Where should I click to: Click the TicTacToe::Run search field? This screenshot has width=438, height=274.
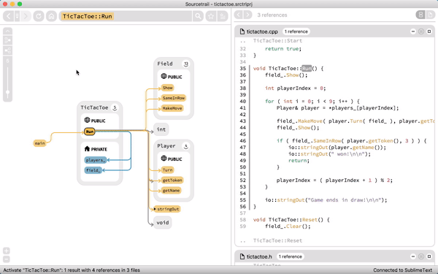[125, 16]
